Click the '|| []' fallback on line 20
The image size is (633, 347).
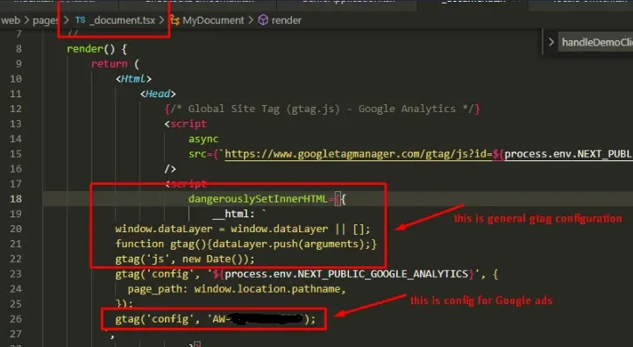point(350,229)
